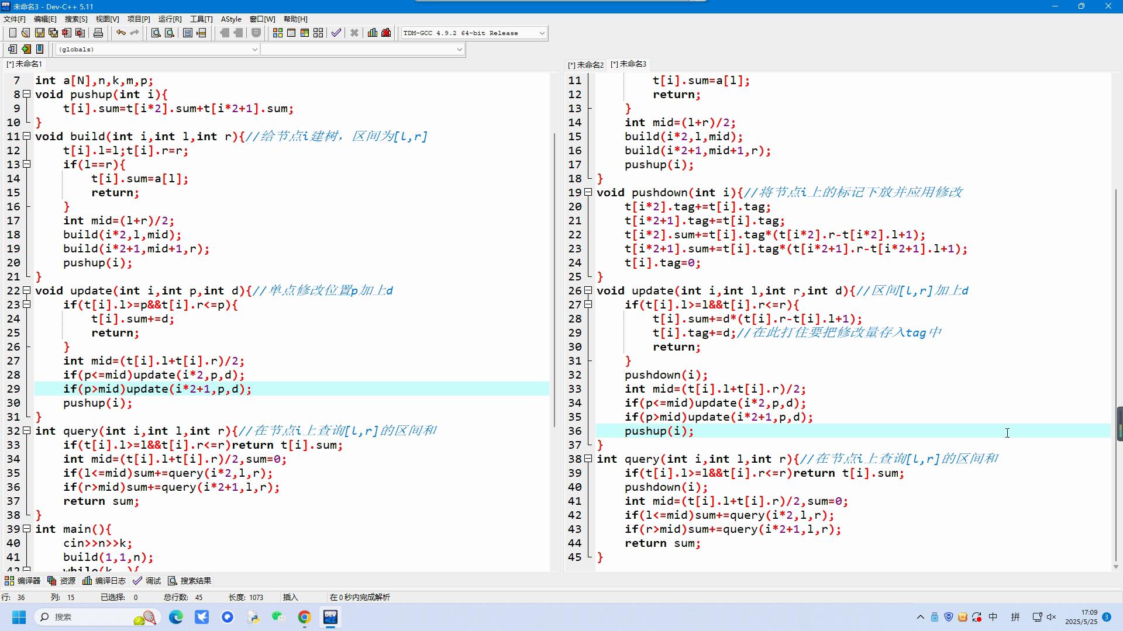Click the Run program toolbar icon
The height and width of the screenshot is (631, 1123).
pyautogui.click(x=291, y=33)
